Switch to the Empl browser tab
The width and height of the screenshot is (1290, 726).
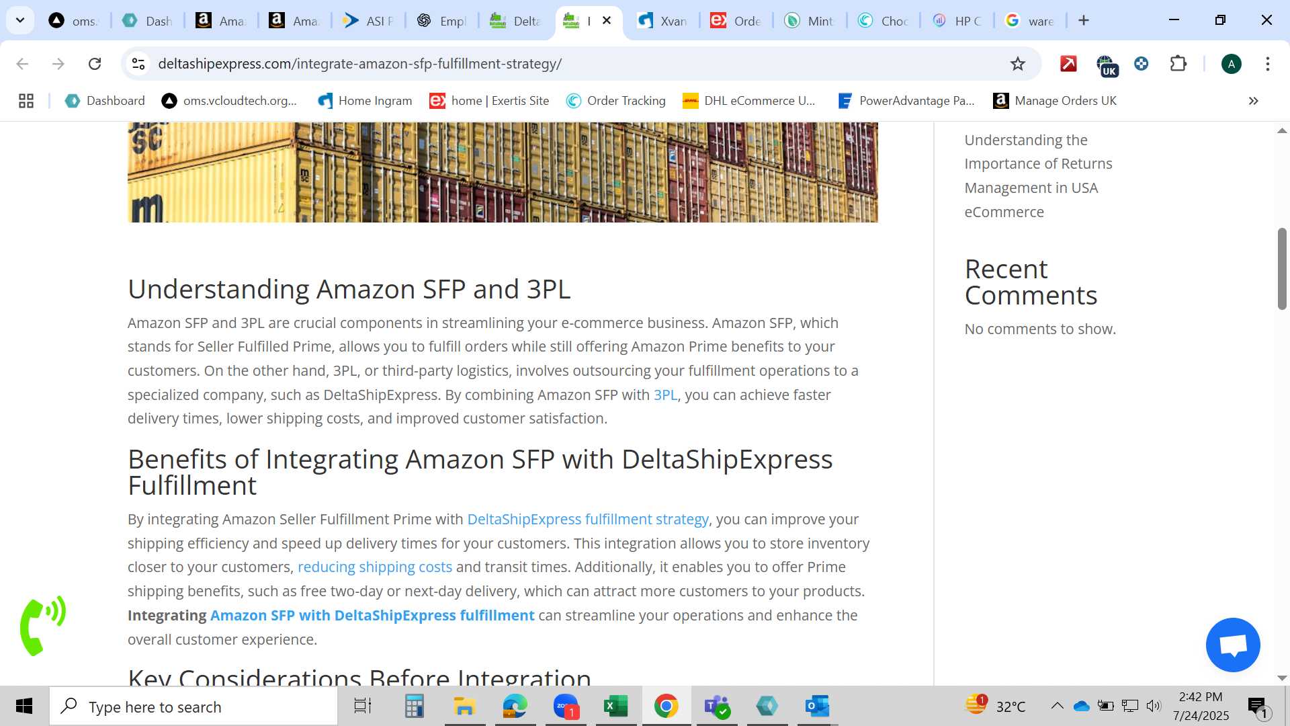pyautogui.click(x=441, y=21)
